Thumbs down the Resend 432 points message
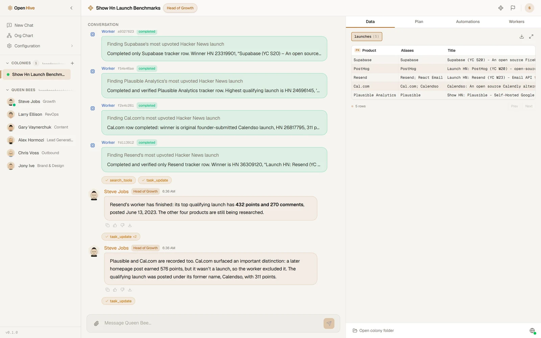Image resolution: width=541 pixels, height=338 pixels. 122,225
